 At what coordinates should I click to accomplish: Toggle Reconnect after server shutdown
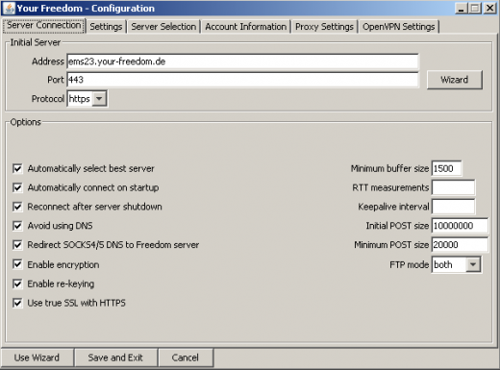click(x=17, y=207)
